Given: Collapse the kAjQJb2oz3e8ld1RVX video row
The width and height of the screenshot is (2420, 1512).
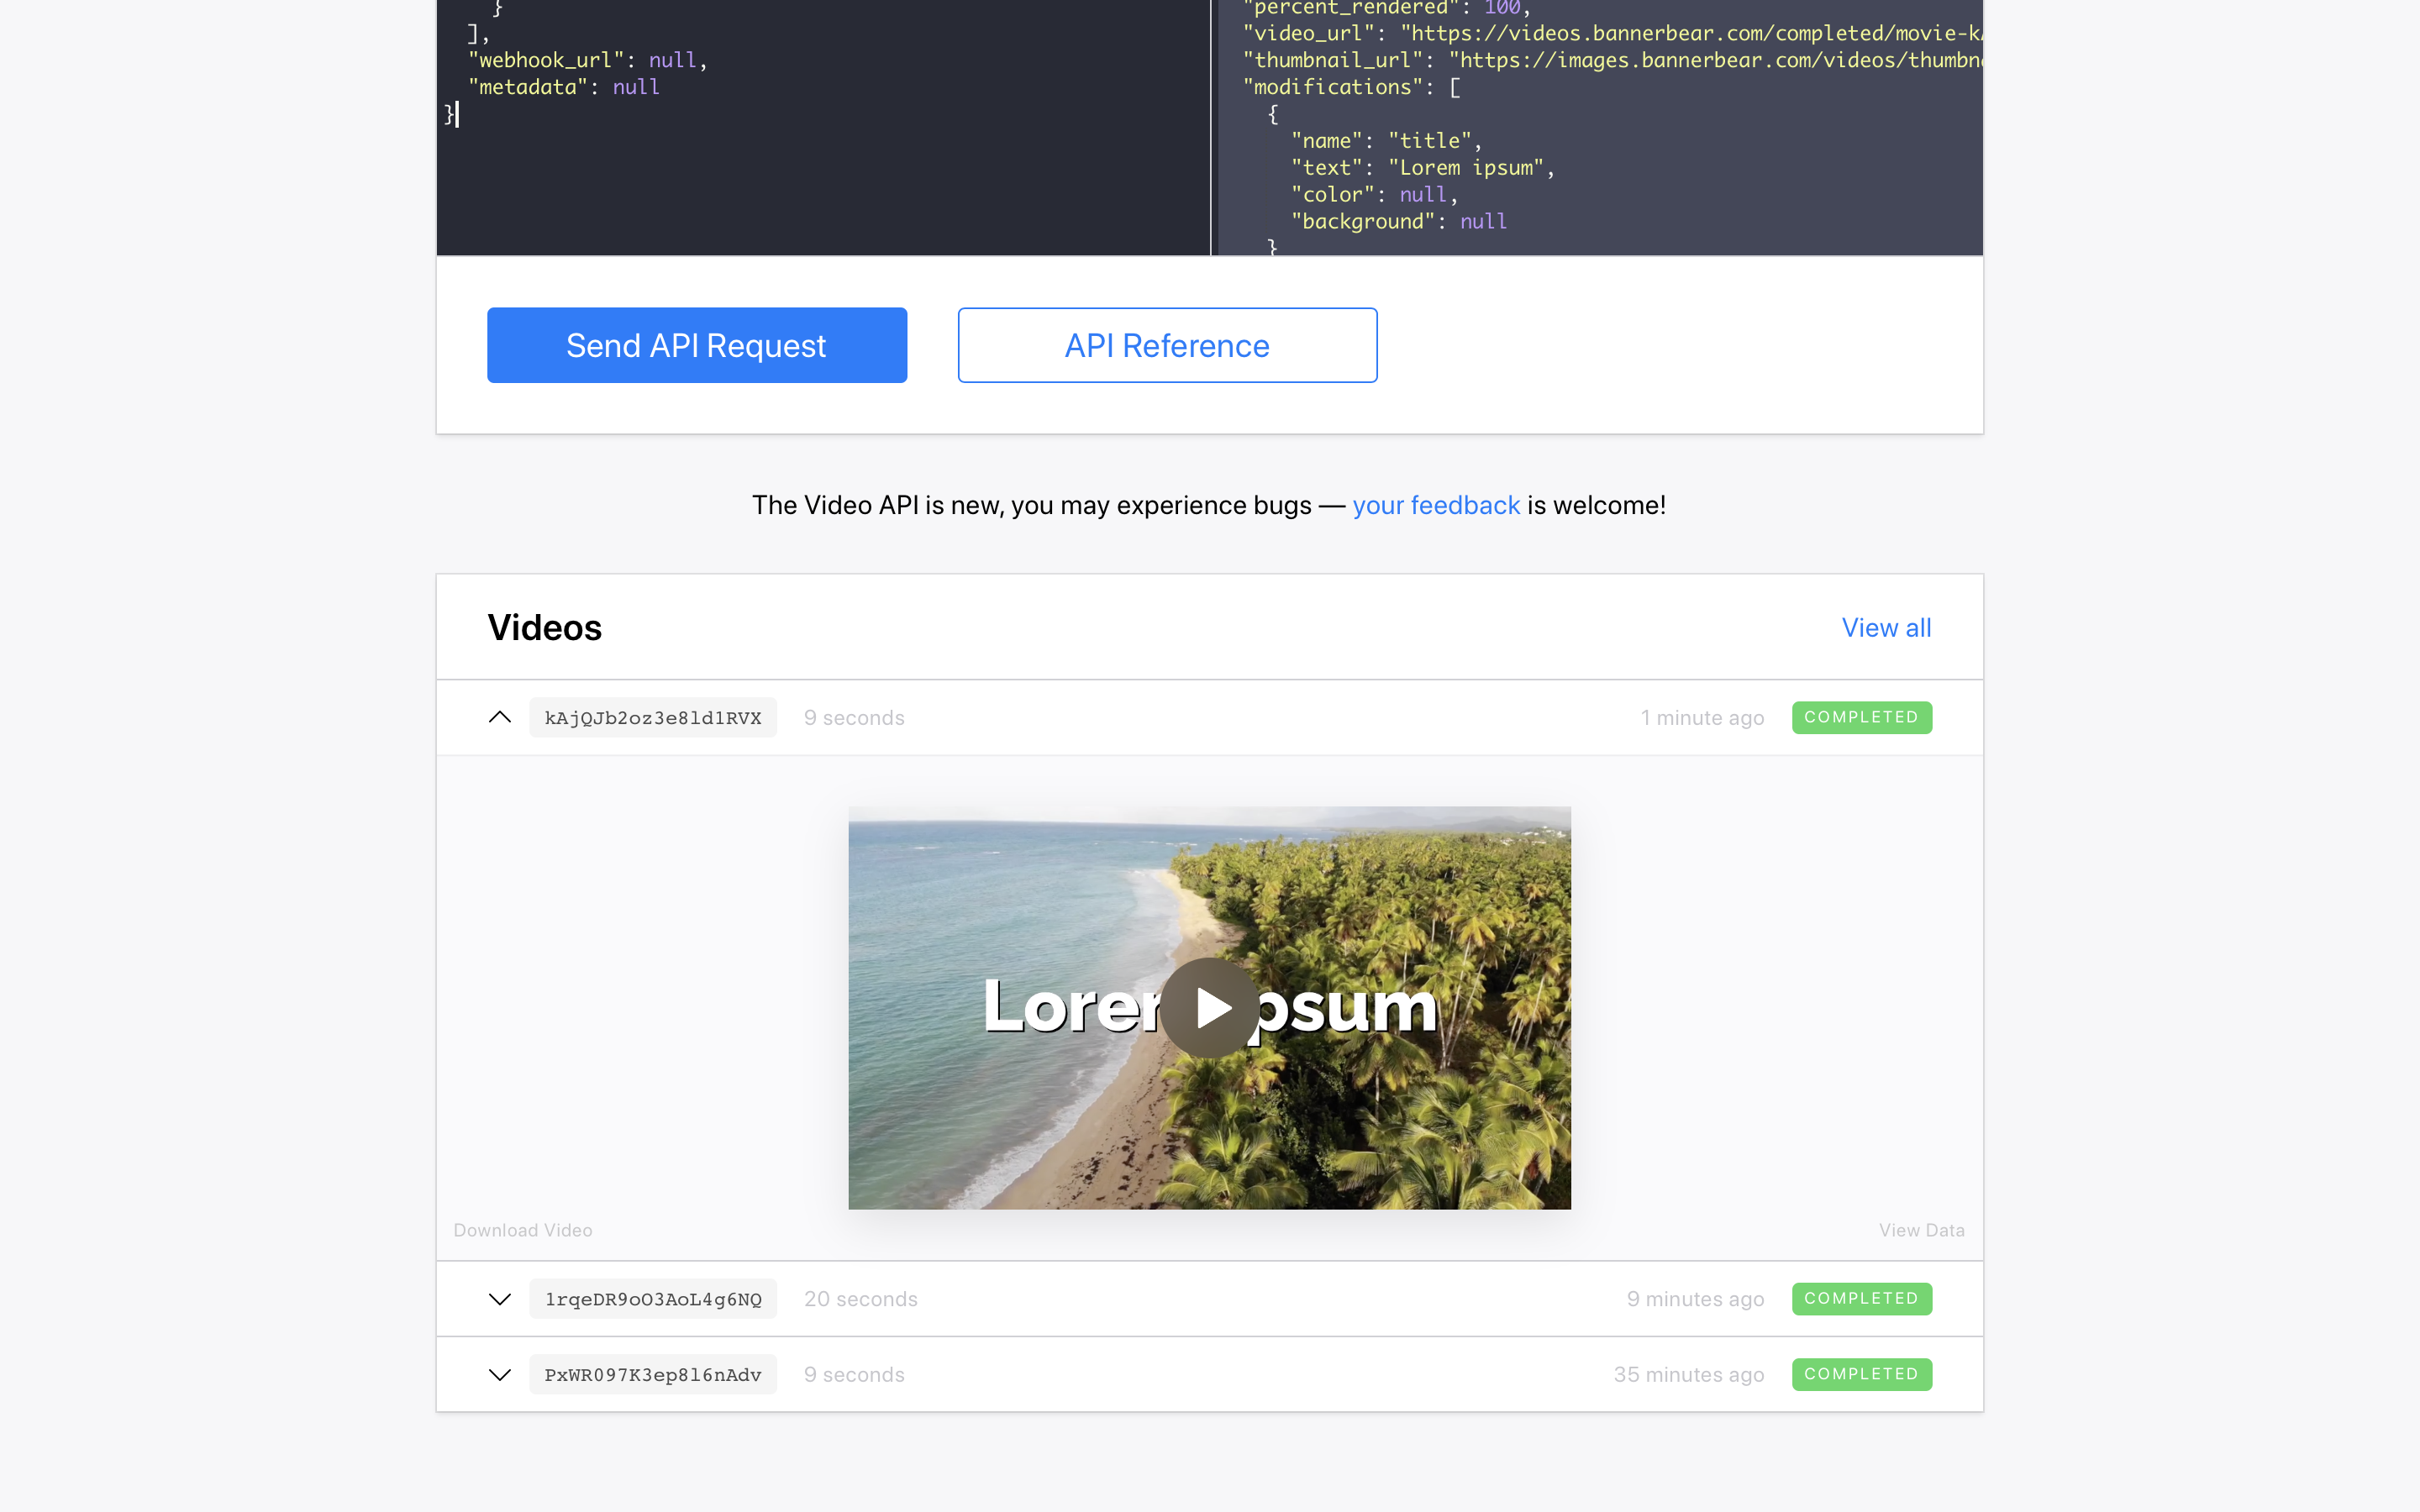Looking at the screenshot, I should (500, 717).
